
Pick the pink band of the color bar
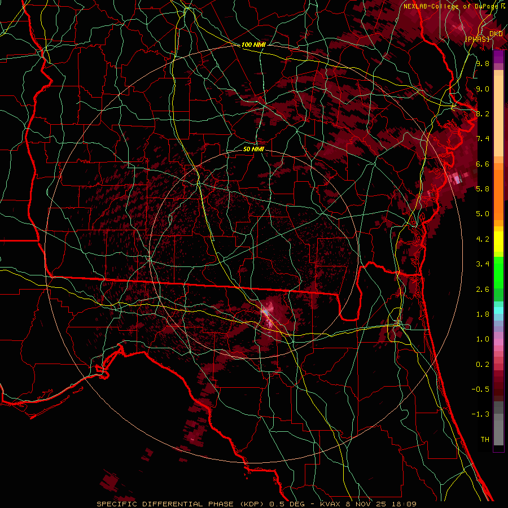tap(498, 342)
